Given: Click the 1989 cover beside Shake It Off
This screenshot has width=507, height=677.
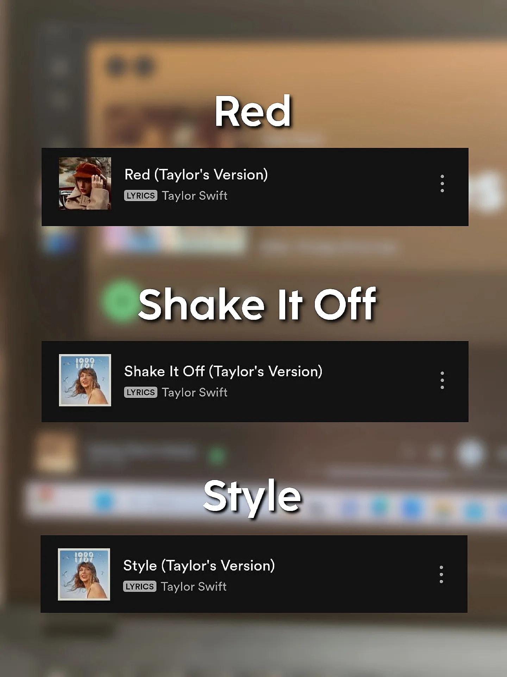Looking at the screenshot, I should [x=85, y=380].
